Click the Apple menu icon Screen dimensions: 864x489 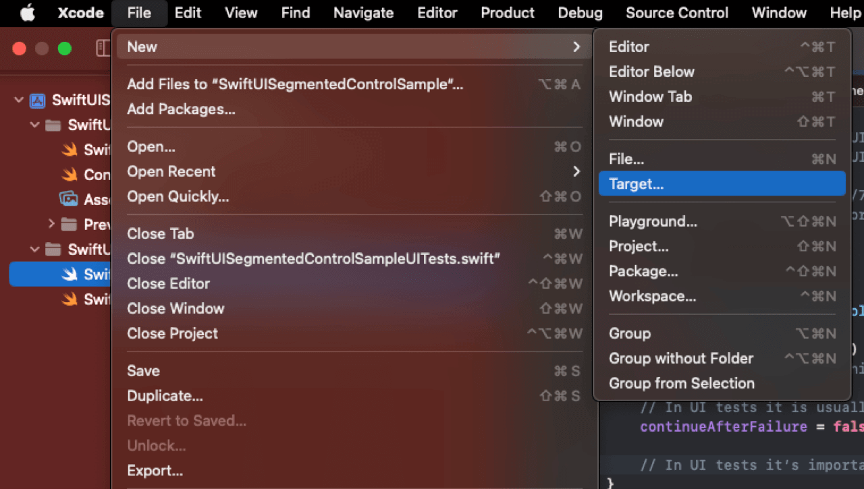(28, 12)
